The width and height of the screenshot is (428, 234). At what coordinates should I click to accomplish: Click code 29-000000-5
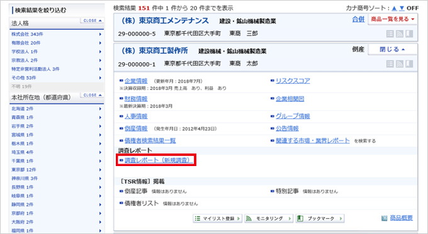pyautogui.click(x=137, y=34)
